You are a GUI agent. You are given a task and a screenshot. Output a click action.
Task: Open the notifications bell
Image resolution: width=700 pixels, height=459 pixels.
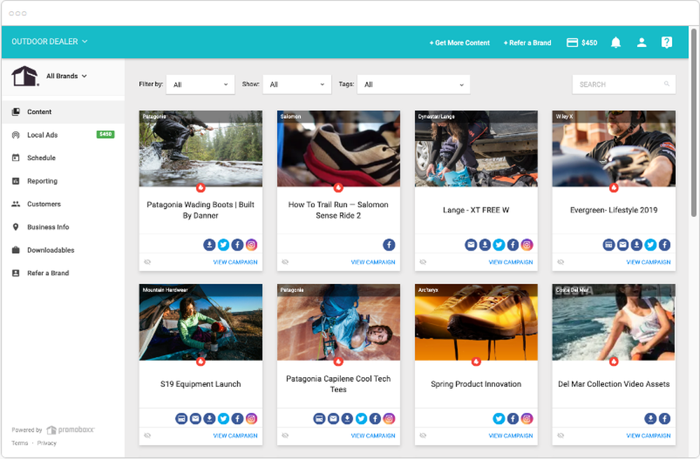(615, 43)
